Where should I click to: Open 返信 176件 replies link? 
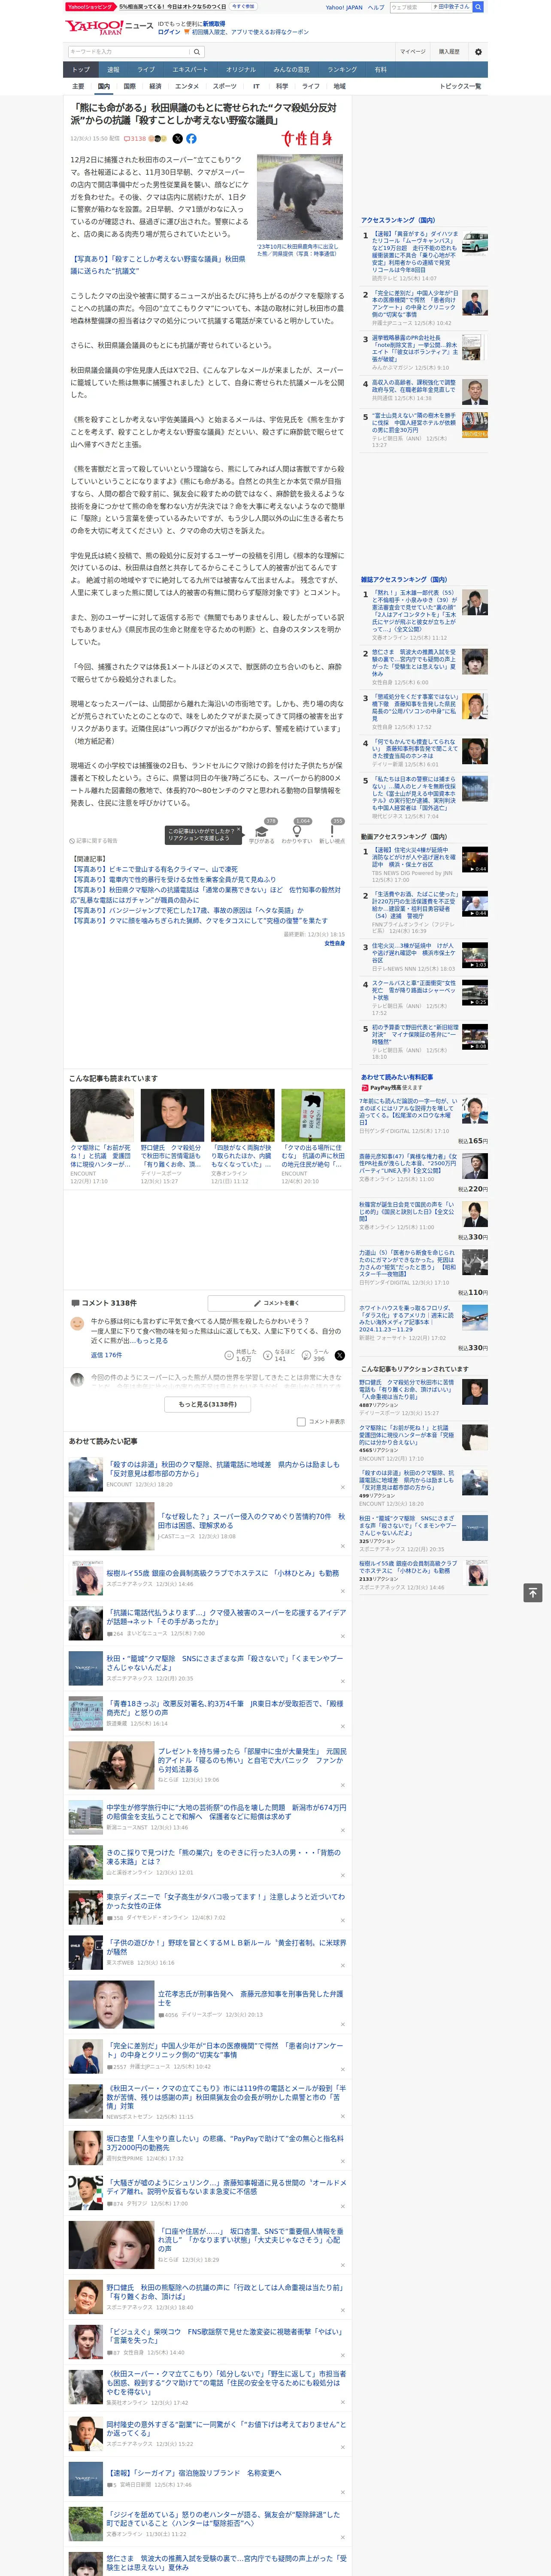click(x=106, y=1355)
